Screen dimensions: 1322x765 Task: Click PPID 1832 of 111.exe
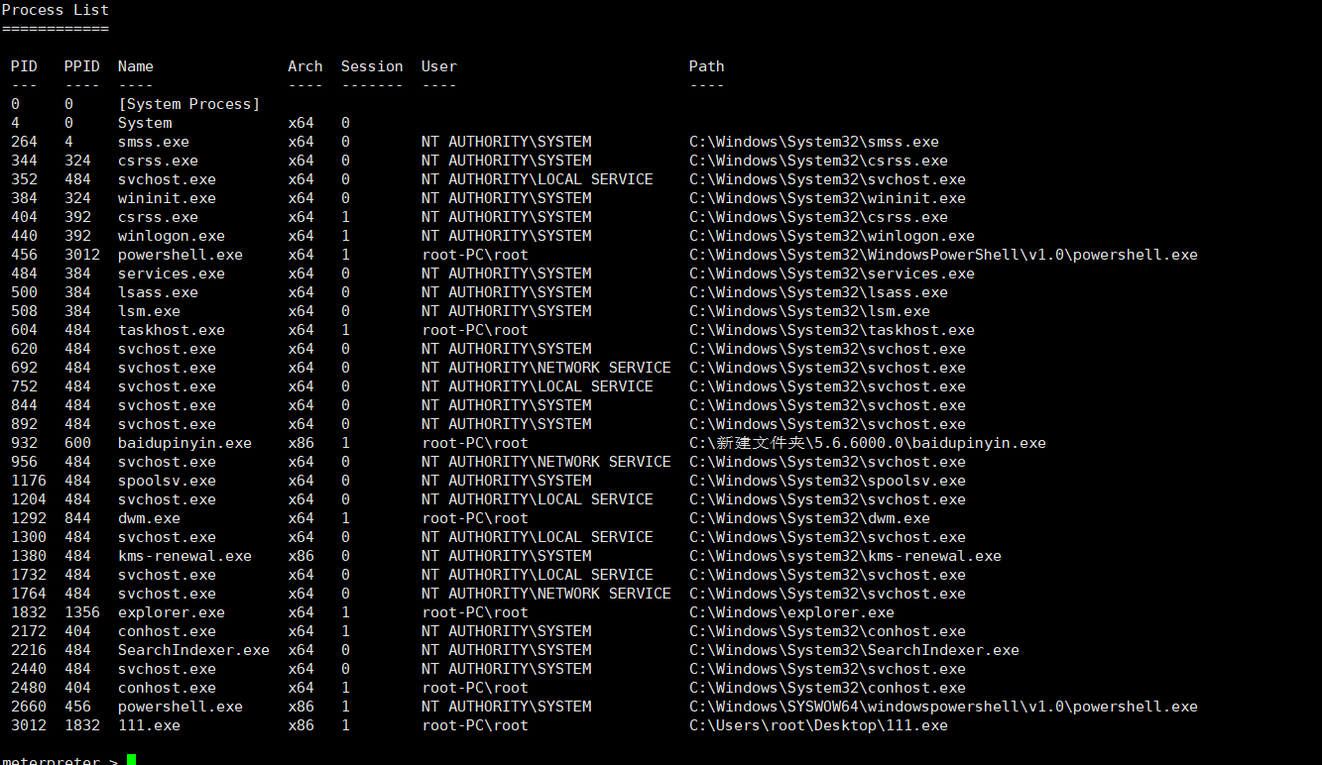(82, 725)
